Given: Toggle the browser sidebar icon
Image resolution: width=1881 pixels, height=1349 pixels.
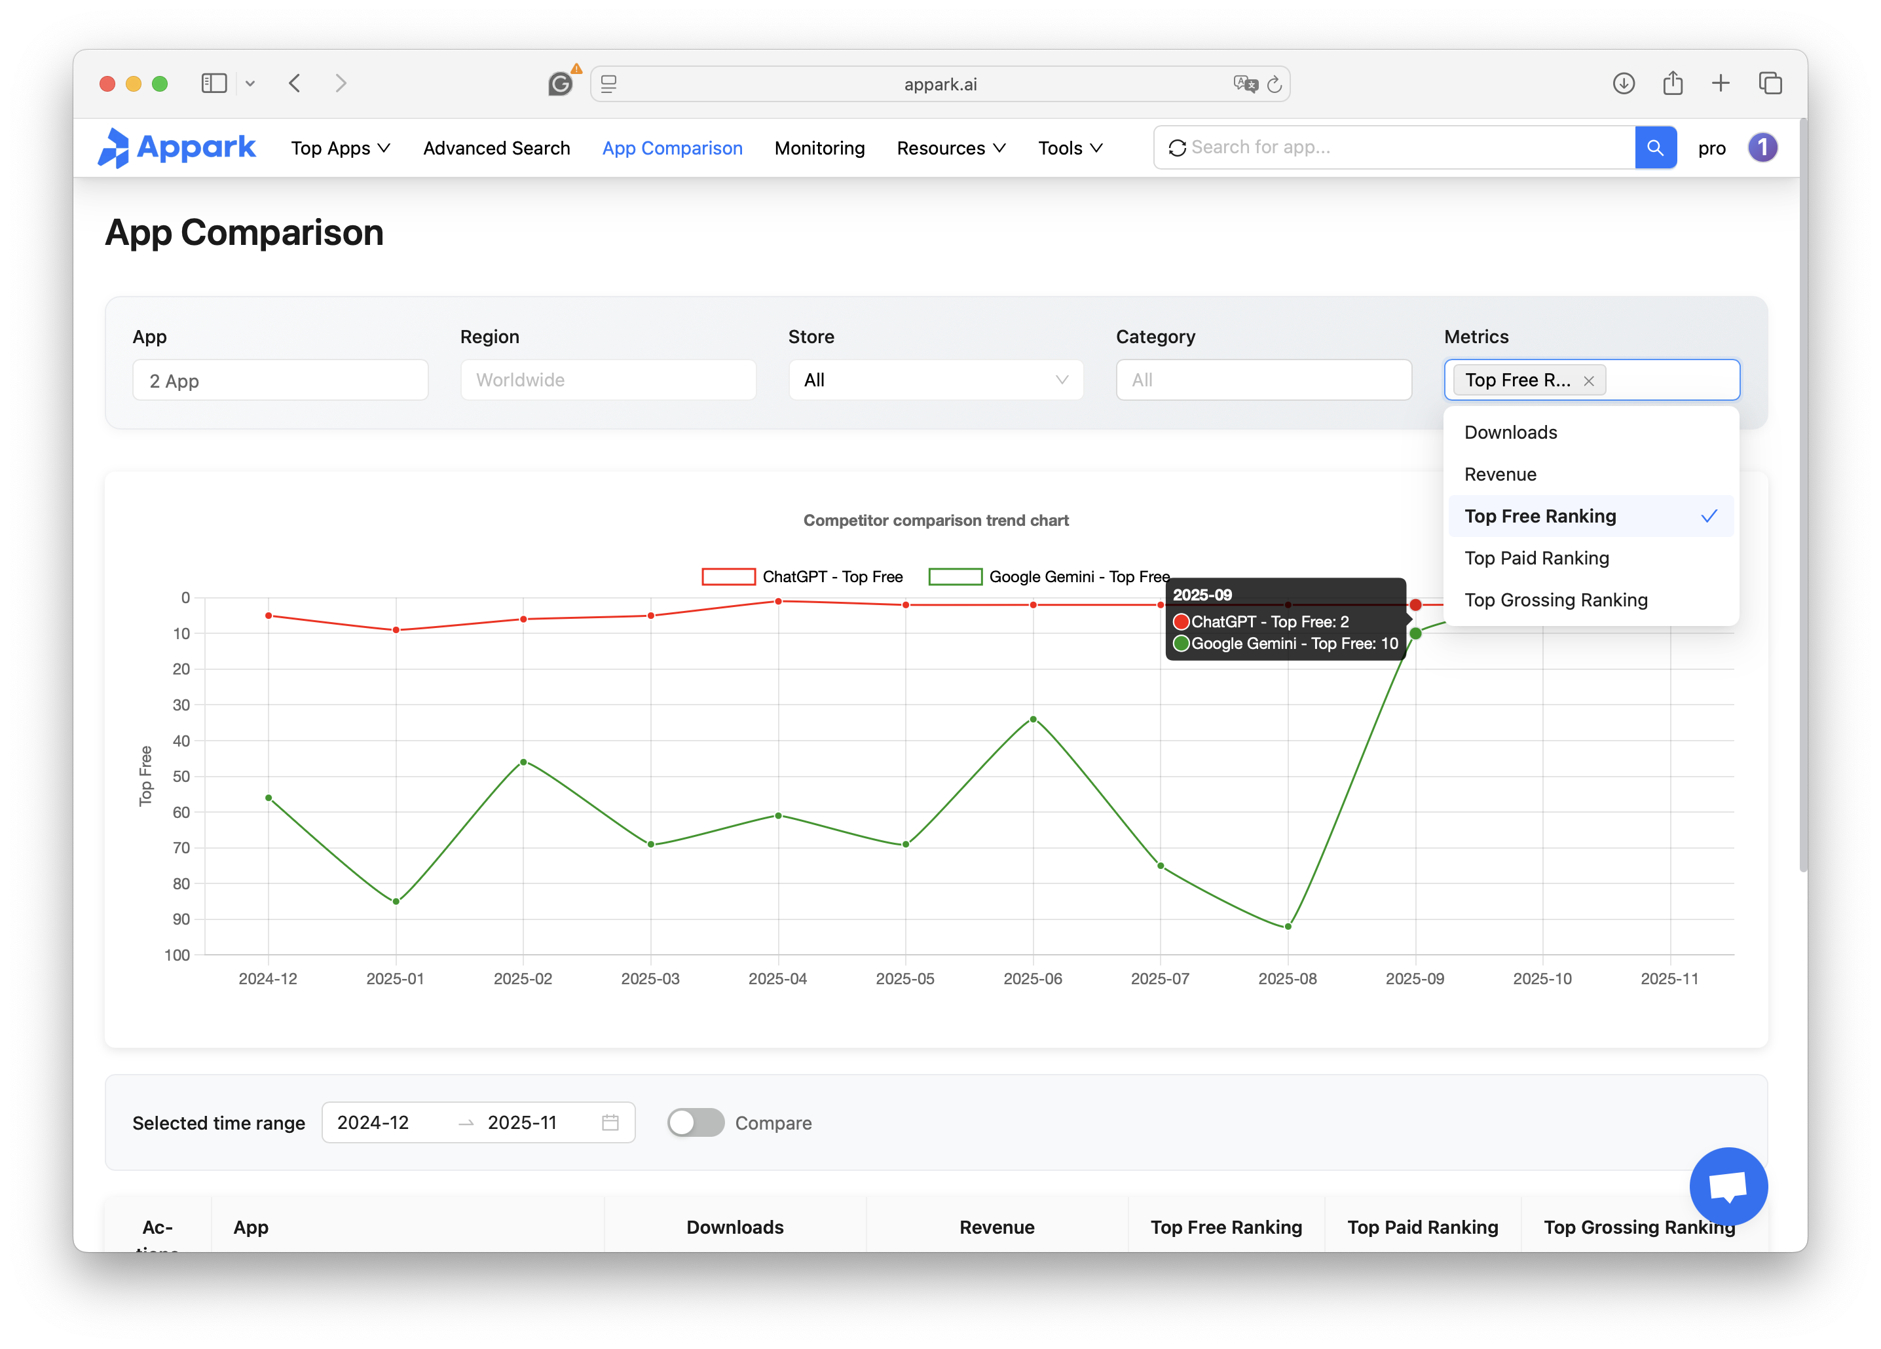Looking at the screenshot, I should [x=214, y=83].
